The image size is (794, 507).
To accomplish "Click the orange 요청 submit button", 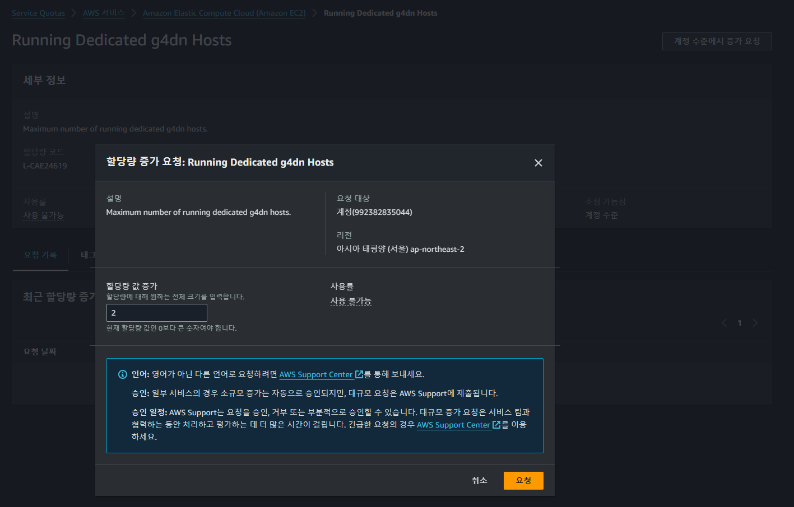I will [x=523, y=481].
